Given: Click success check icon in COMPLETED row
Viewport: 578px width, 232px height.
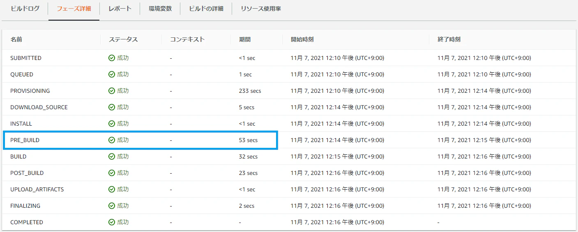Looking at the screenshot, I should point(112,222).
